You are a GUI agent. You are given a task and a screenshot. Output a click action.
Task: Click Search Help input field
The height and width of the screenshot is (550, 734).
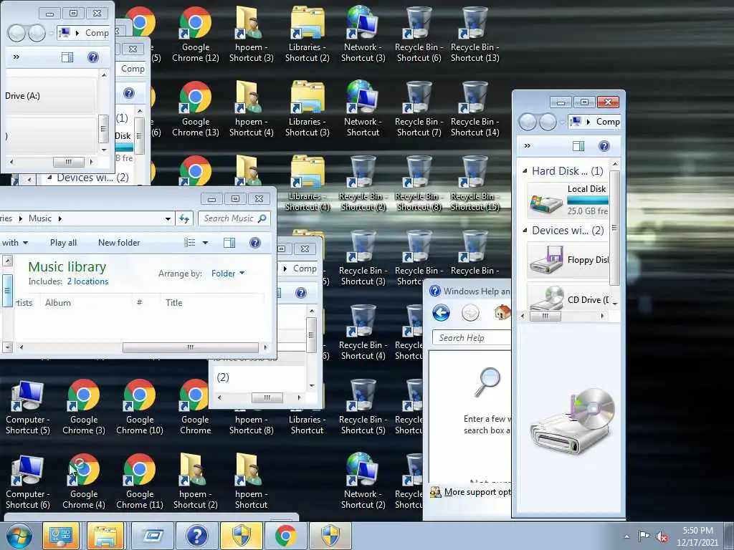[472, 338]
